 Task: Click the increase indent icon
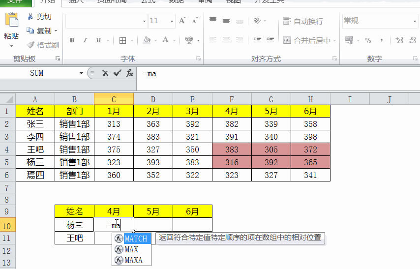click(x=270, y=40)
